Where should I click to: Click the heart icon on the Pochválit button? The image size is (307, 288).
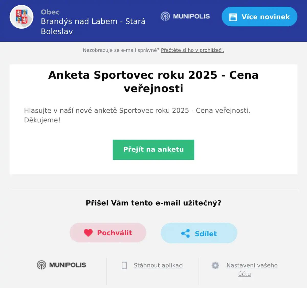pyautogui.click(x=88, y=232)
